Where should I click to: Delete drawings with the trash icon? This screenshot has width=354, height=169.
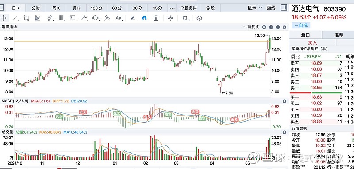pos(156,18)
